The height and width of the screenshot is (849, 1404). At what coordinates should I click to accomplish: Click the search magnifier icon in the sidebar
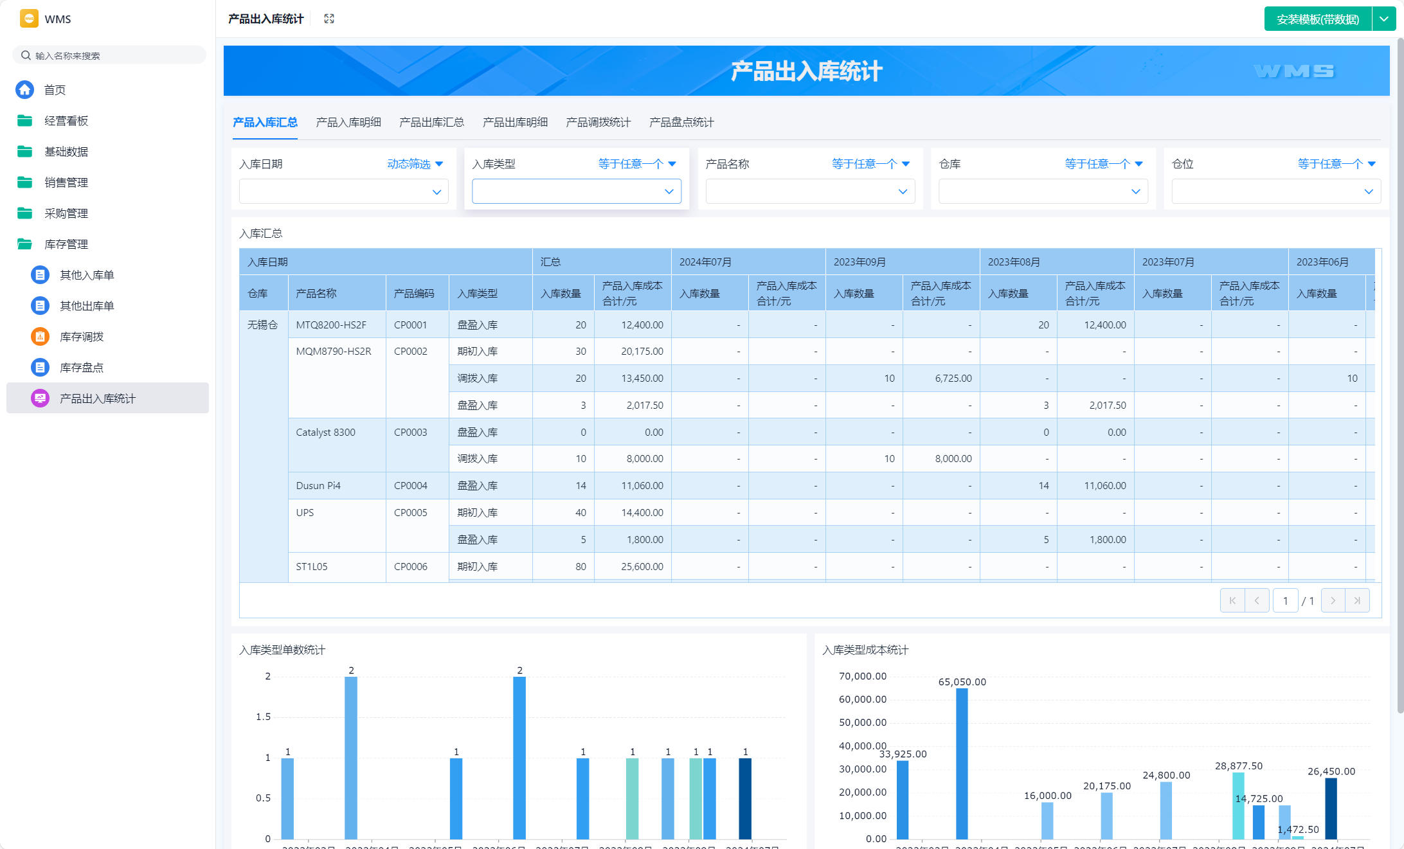click(x=26, y=55)
